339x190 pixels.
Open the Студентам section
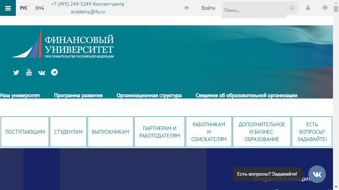tap(68, 132)
